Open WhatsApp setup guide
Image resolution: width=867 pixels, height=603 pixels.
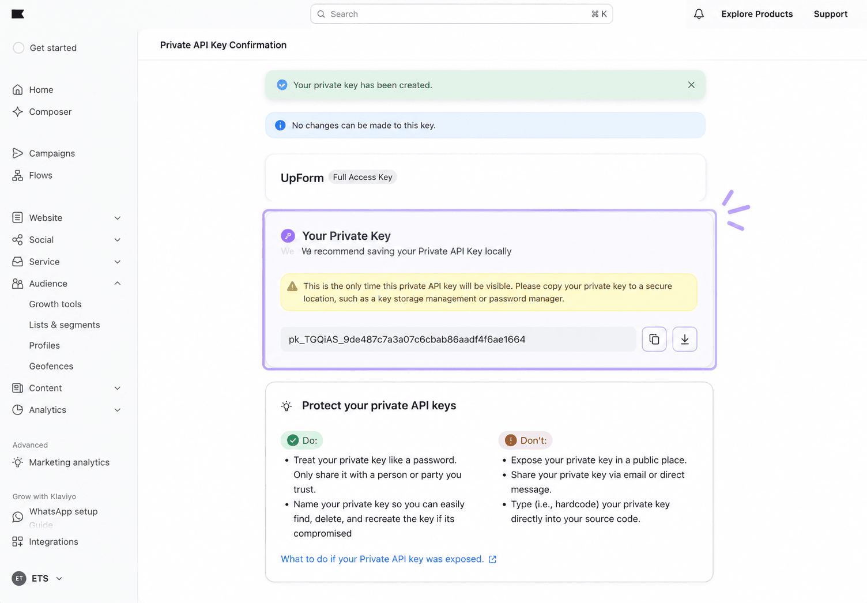[x=63, y=517]
